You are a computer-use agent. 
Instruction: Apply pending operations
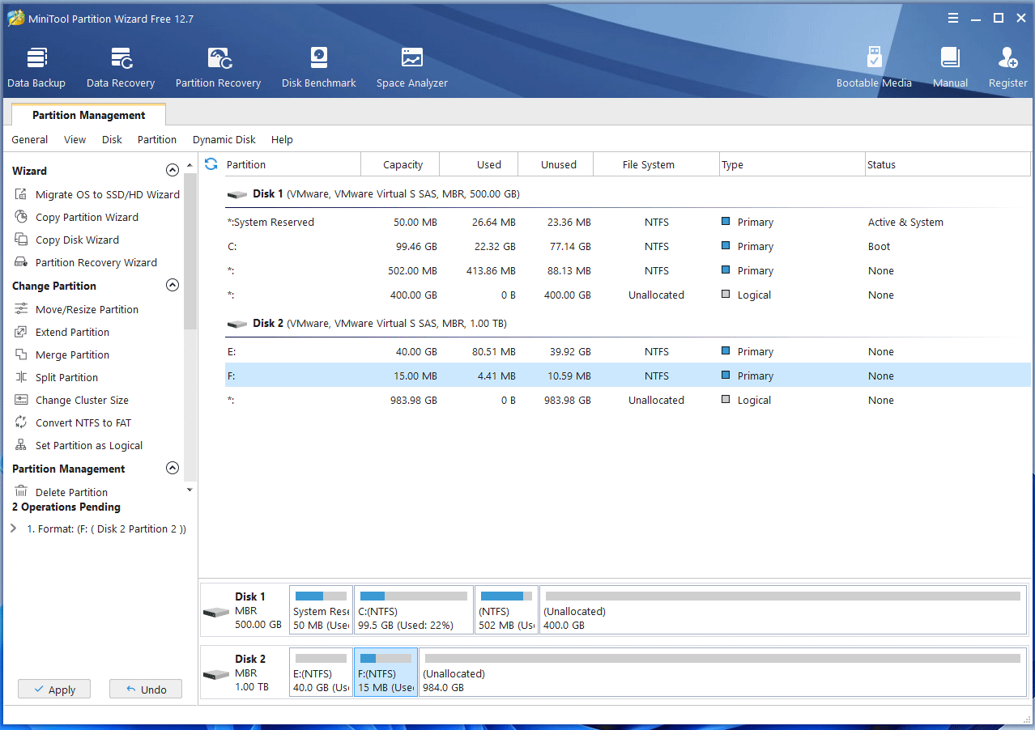pos(54,690)
